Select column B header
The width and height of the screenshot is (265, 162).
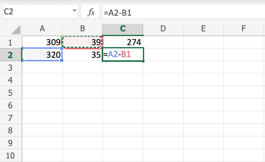coord(82,29)
